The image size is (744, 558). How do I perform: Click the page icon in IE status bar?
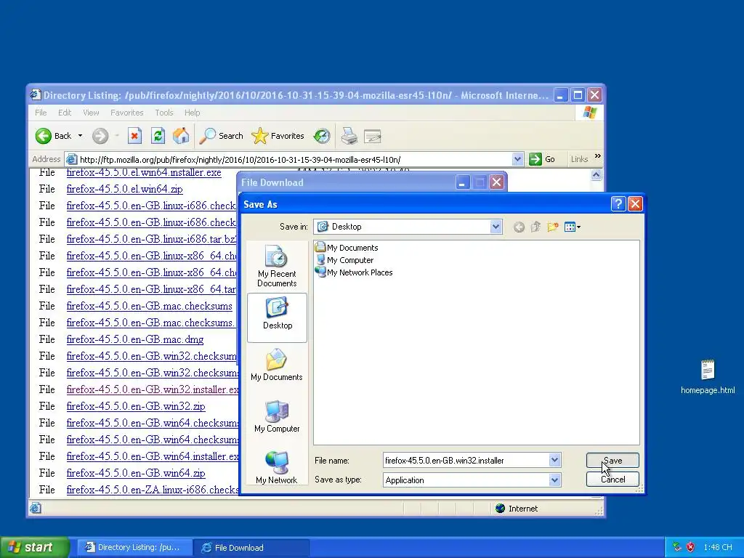tap(36, 508)
